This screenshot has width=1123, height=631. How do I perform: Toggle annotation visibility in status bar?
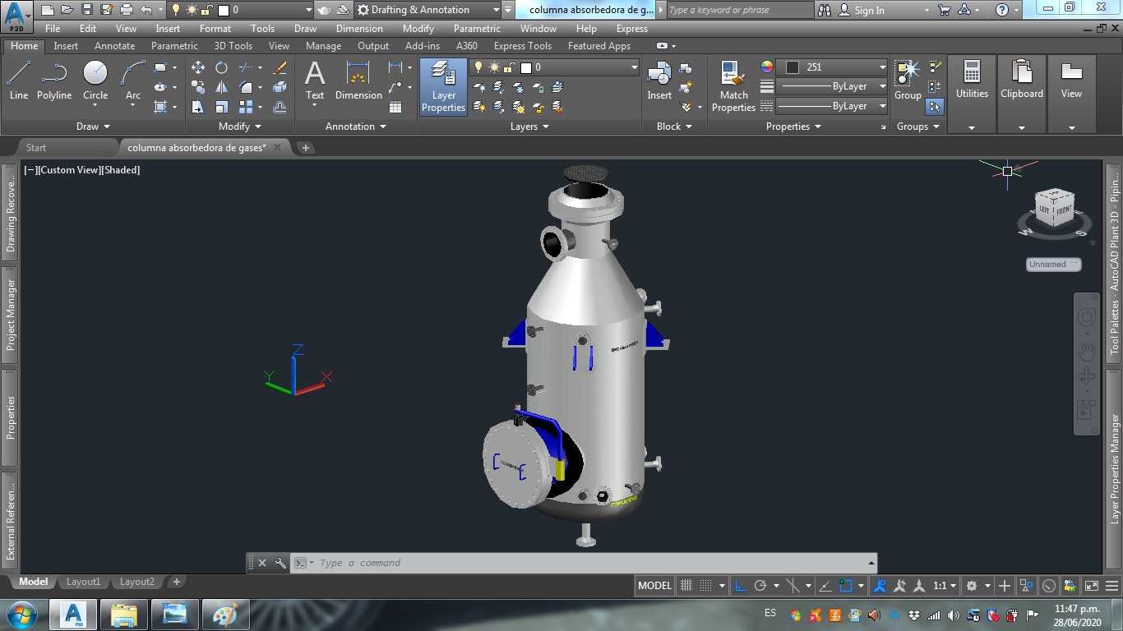click(880, 586)
